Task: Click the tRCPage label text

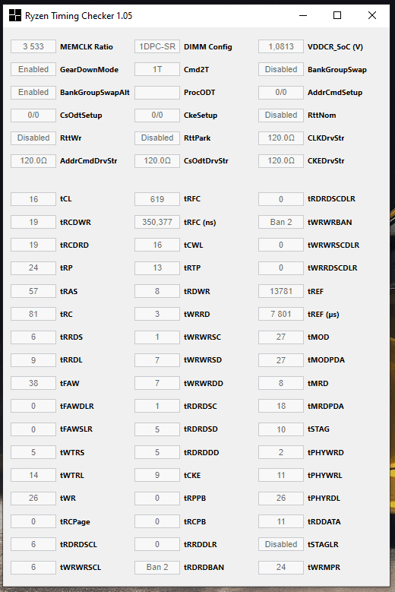Action: click(74, 522)
